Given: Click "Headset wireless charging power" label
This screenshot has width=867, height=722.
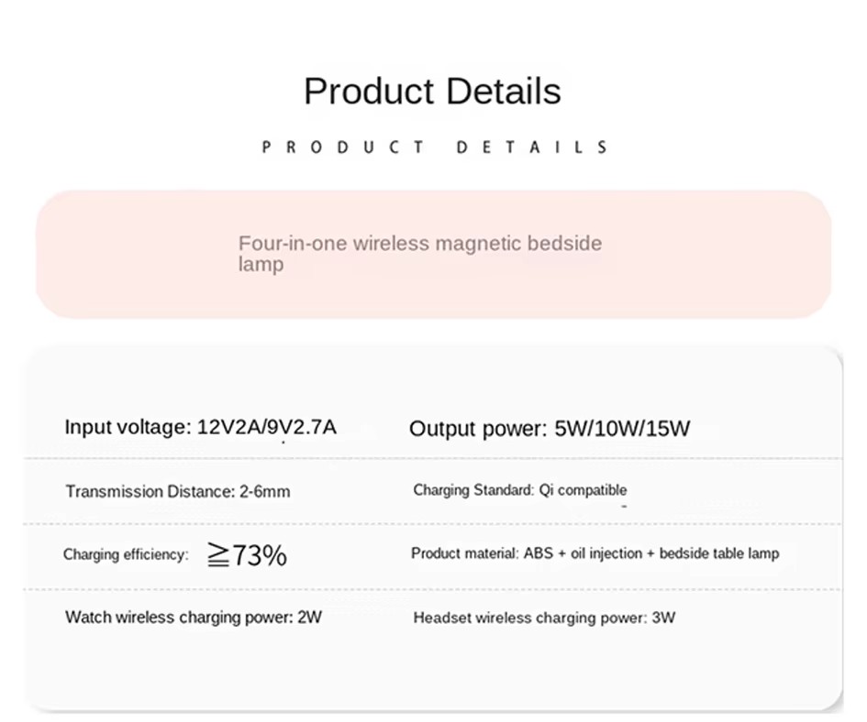Looking at the screenshot, I should click(529, 618).
